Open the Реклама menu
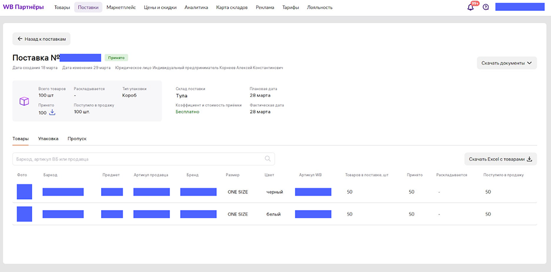Image resolution: width=551 pixels, height=272 pixels. [x=265, y=8]
